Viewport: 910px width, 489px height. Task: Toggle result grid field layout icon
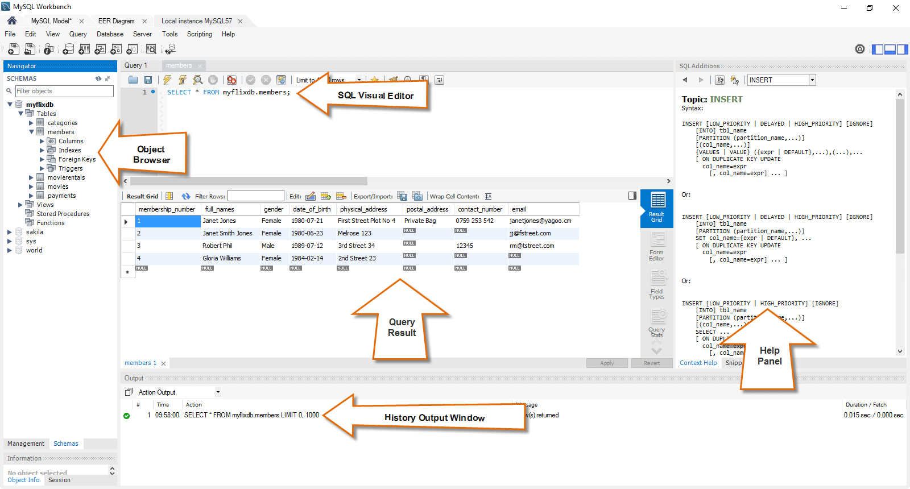tap(169, 196)
